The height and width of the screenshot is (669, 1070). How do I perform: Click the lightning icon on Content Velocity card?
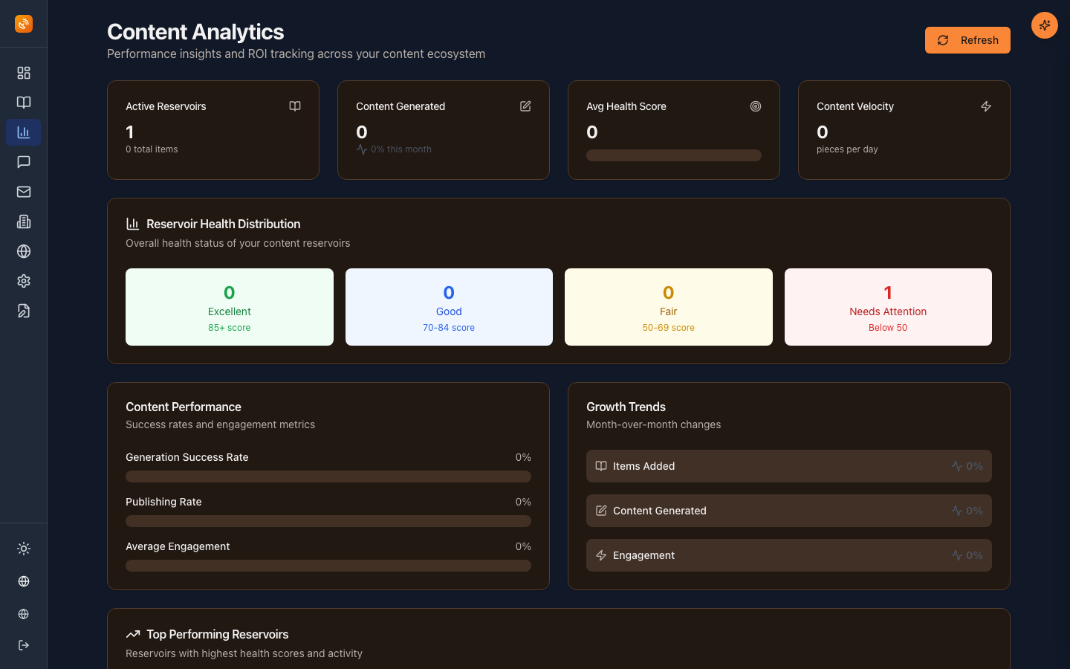(x=986, y=106)
